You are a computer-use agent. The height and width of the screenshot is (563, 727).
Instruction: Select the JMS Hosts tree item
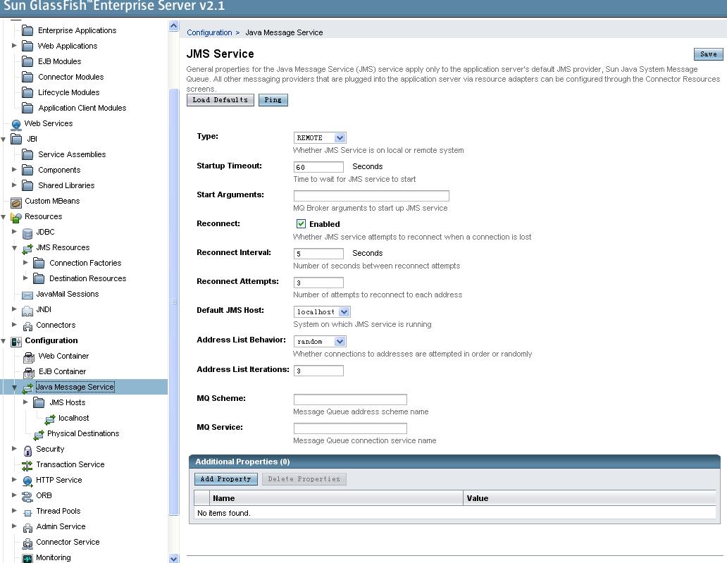67,402
